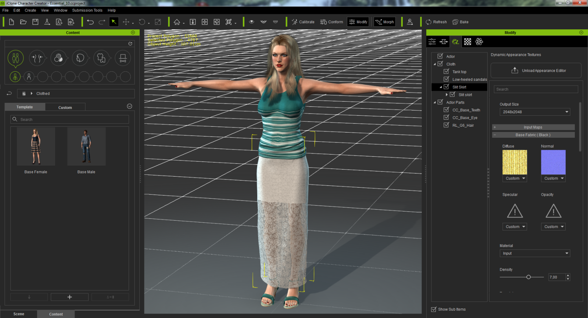
Task: Expand the Slit skirt child tree node
Action: click(447, 95)
